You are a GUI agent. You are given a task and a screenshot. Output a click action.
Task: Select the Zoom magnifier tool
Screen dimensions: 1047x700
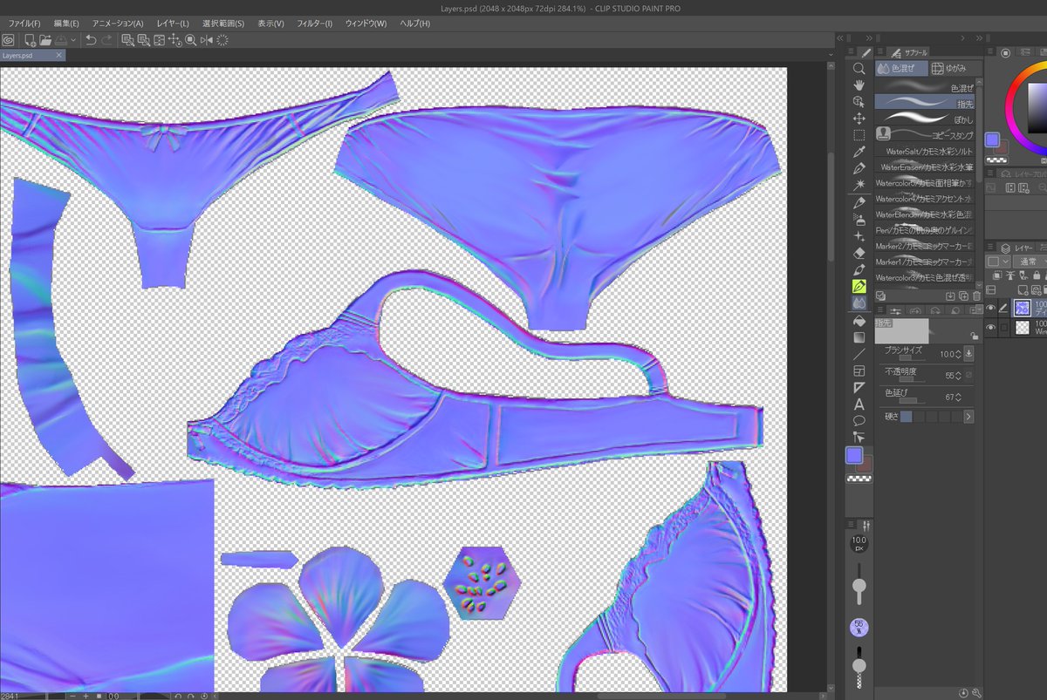click(x=859, y=68)
